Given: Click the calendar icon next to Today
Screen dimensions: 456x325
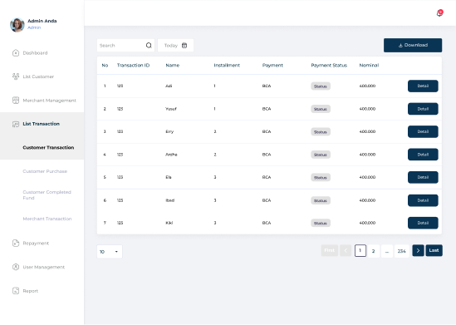Looking at the screenshot, I should coord(184,46).
